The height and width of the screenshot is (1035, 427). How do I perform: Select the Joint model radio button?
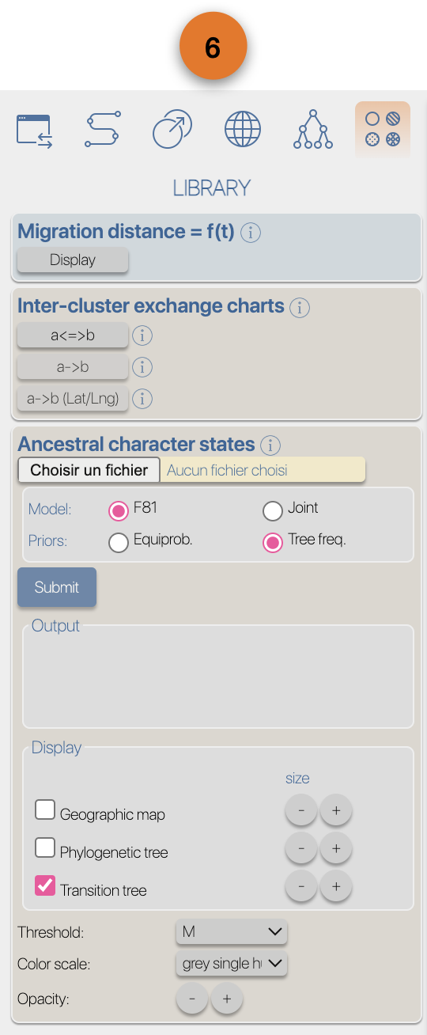point(273,510)
